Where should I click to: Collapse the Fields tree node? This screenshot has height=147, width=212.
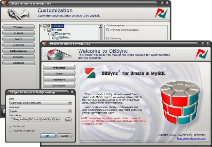coord(54,38)
